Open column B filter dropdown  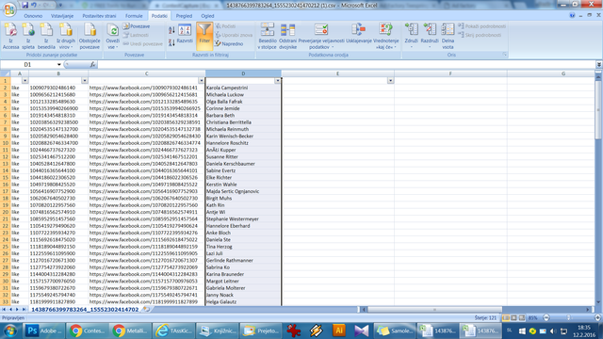pos(85,81)
